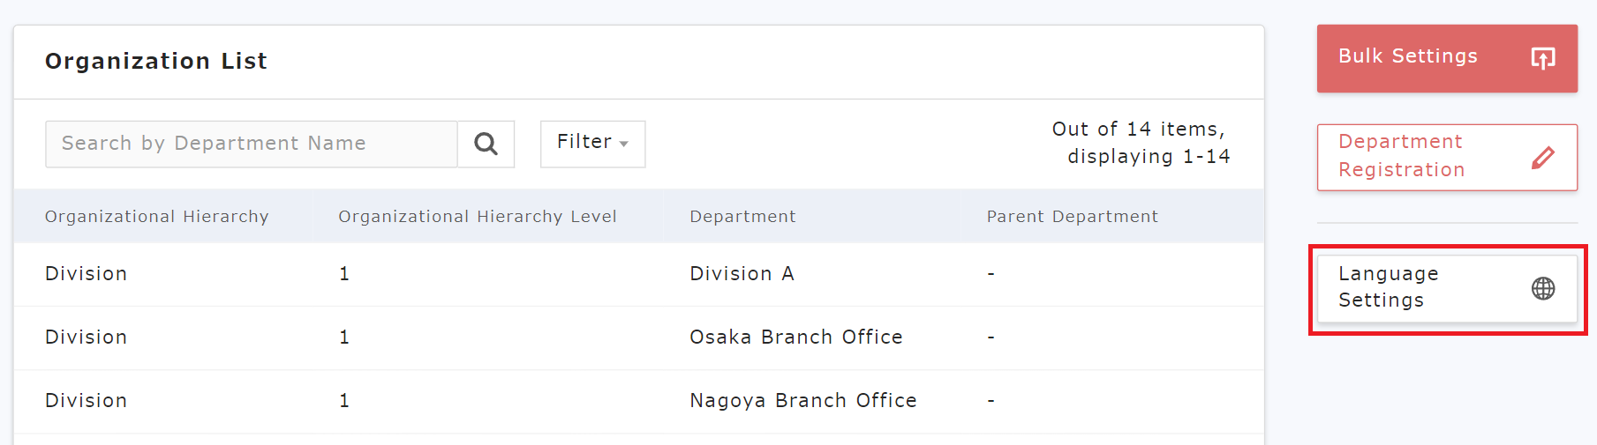Screen dimensions: 1597x445
Task: Click the pencil icon on Department Registration
Action: 1542,158
